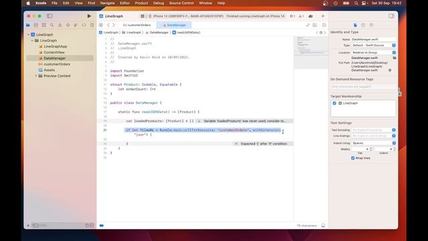Select the Quick Help inspector icon
This screenshot has width=428, height=241.
[x=371, y=25]
